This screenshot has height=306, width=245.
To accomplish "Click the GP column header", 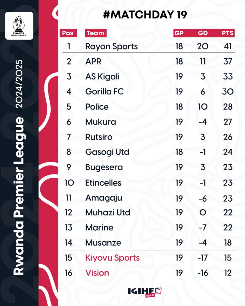I will (179, 33).
